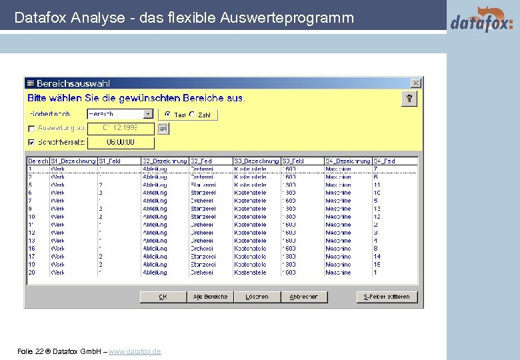
Task: Click S4_Feld value 11 in row 5
Action: [x=377, y=185]
